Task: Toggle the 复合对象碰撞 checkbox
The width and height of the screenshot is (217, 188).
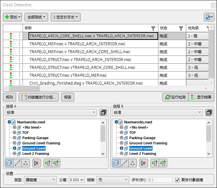Action: coord(177,180)
